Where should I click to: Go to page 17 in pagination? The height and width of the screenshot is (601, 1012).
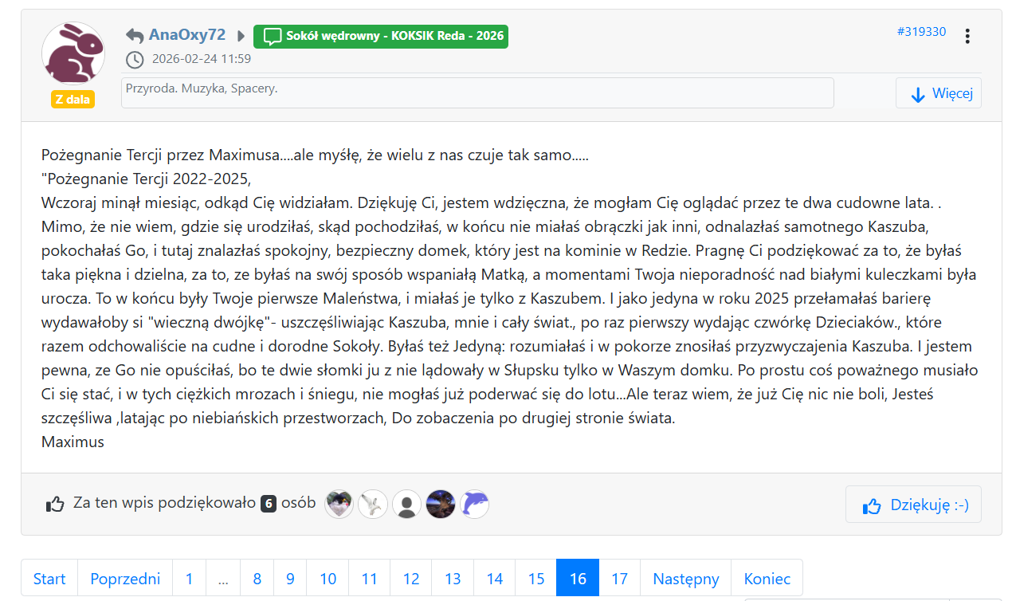coord(619,579)
